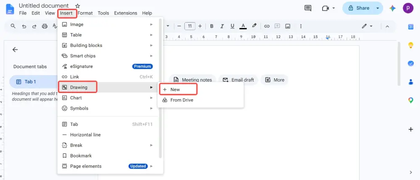The height and width of the screenshot is (180, 420).
Task: Open the File menu
Action: coord(23,13)
